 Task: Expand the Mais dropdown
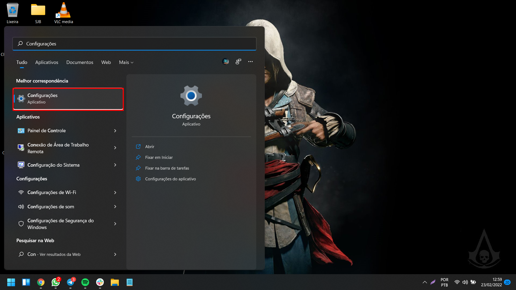tap(126, 62)
